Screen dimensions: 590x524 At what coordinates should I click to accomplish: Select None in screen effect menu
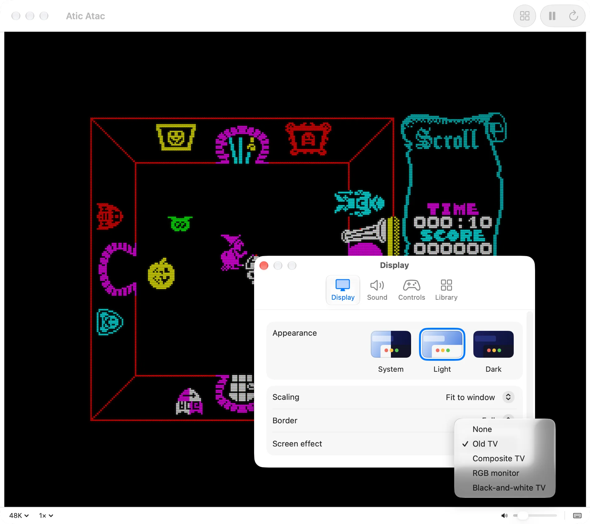click(504, 429)
